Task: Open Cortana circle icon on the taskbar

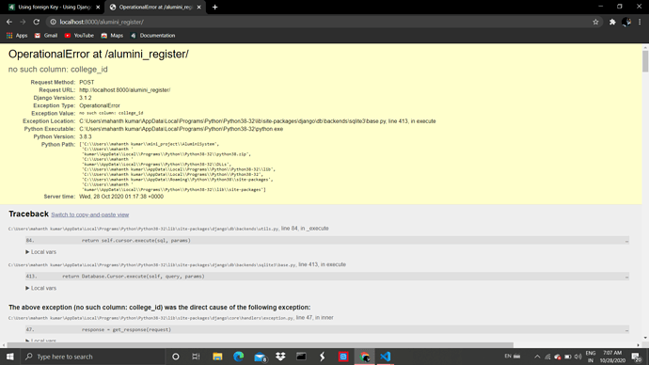Action: click(176, 357)
